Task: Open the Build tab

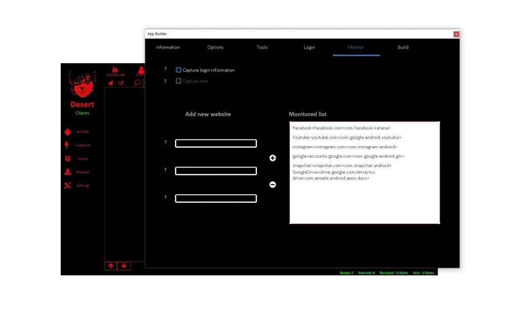Action: coord(403,47)
